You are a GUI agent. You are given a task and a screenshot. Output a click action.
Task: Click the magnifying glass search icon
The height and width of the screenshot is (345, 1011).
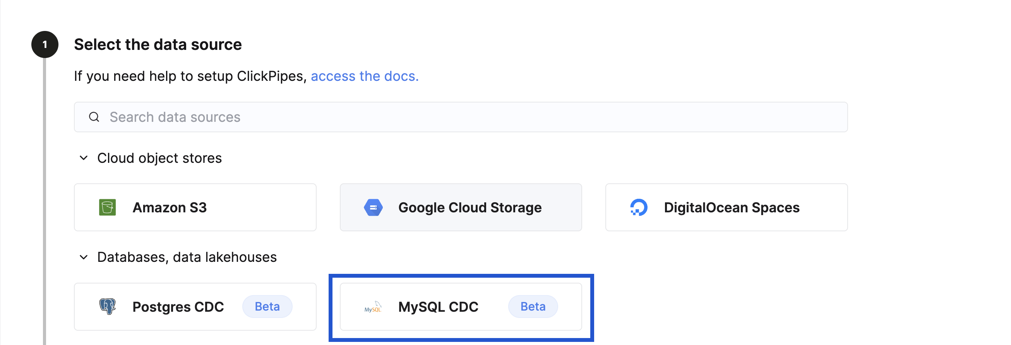coord(94,117)
